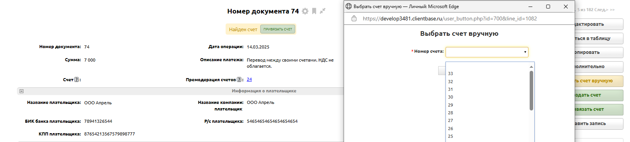
Task: Click help icon next to Счет label
Action: (76, 80)
